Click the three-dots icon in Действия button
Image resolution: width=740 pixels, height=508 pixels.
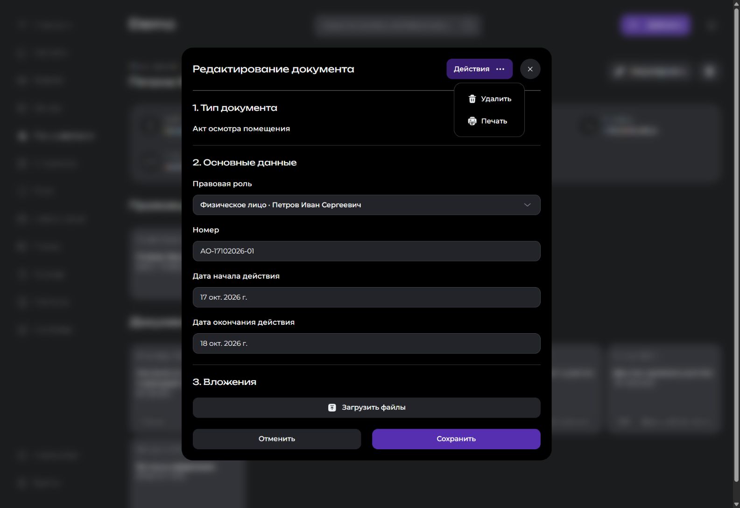point(500,69)
